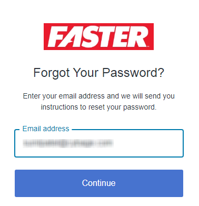Screen dimensions: 199x206
Task: Click 'instructions to reset your password' line
Action: pyautogui.click(x=98, y=107)
